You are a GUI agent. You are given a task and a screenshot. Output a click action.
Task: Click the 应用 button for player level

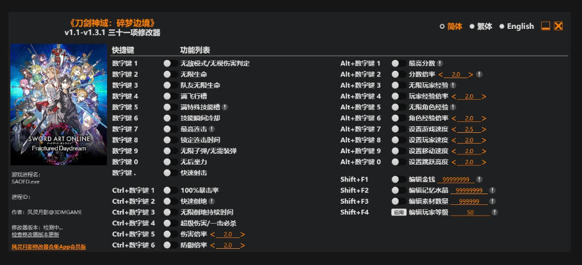pos(399,212)
